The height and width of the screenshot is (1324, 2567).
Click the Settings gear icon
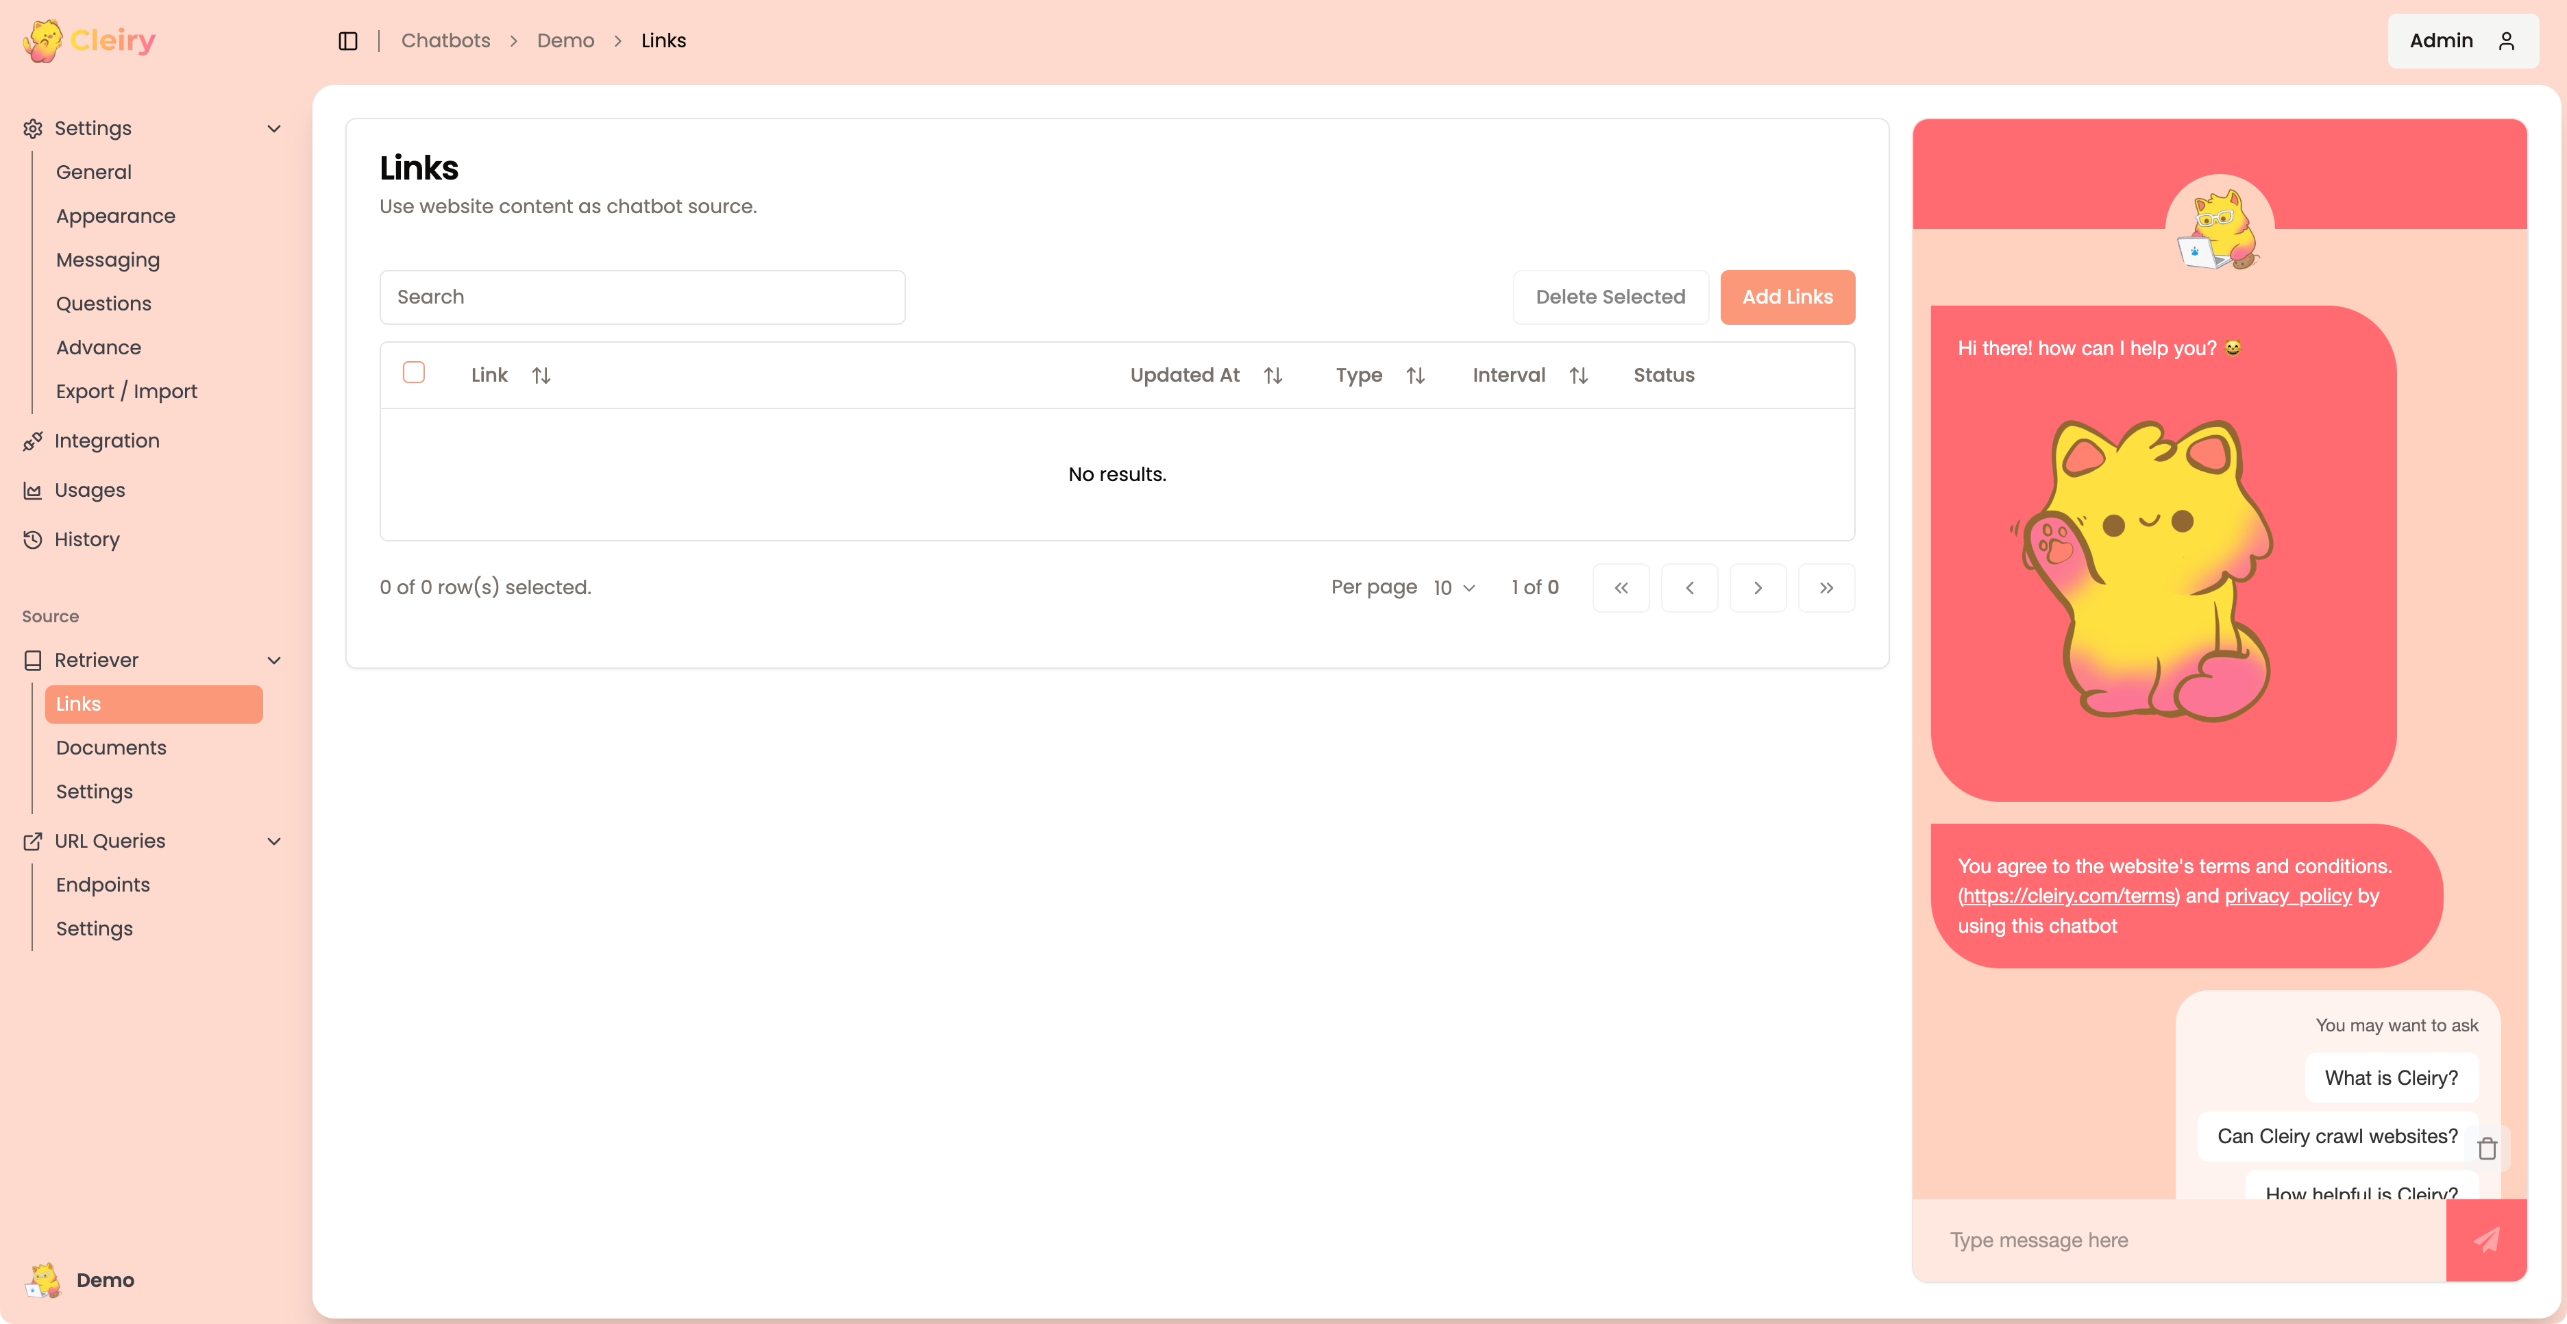click(x=33, y=129)
